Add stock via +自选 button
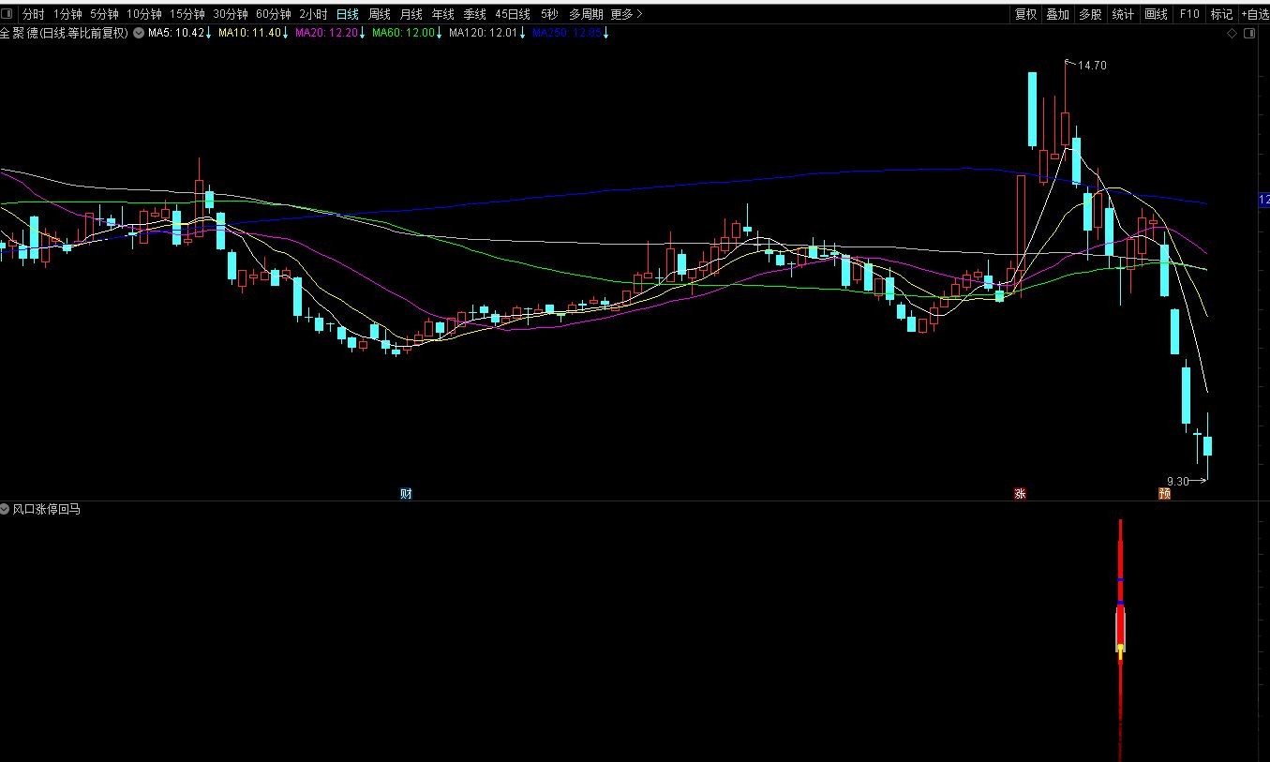This screenshot has width=1270, height=762. click(1254, 14)
